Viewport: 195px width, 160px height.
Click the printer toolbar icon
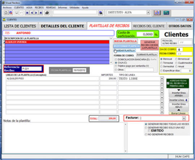pos(47,13)
